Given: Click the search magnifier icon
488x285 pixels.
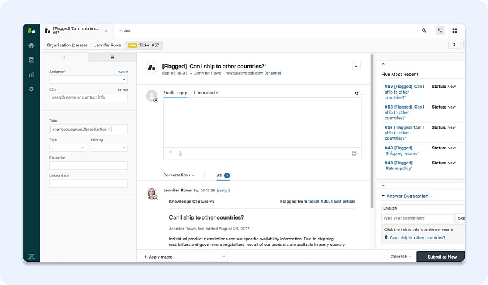Looking at the screenshot, I should (x=424, y=30).
